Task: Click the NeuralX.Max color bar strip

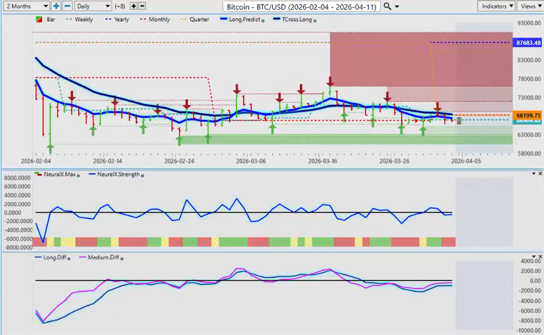Action: point(244,242)
